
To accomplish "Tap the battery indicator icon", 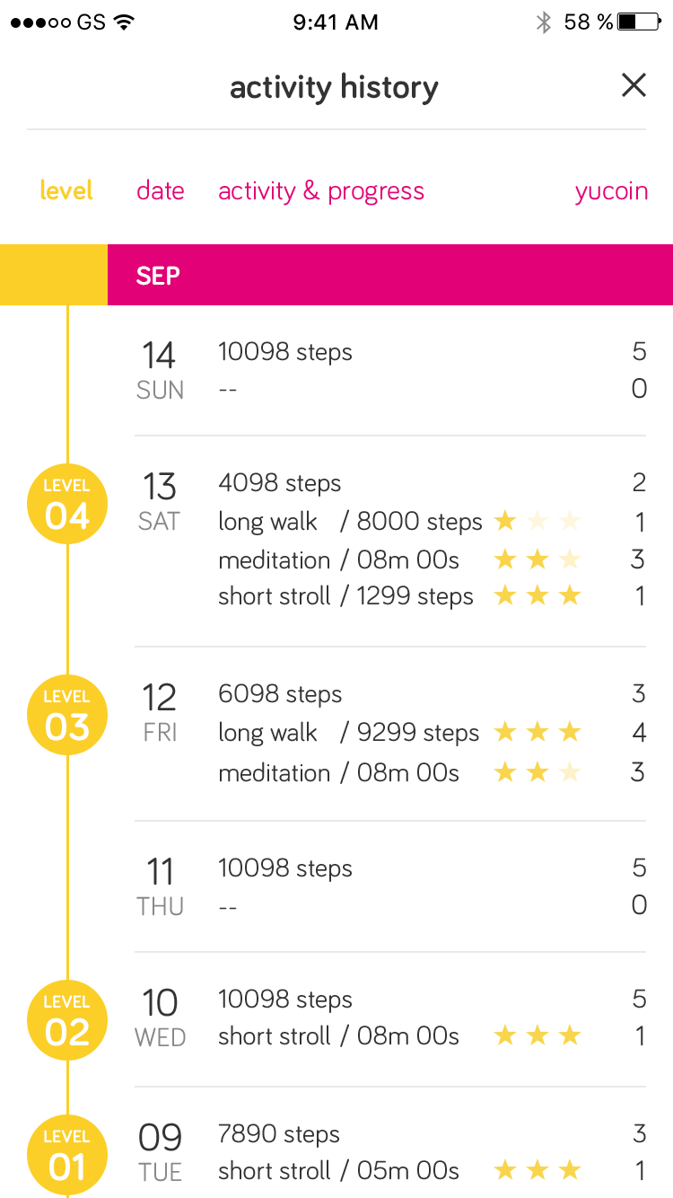I will pos(641,22).
